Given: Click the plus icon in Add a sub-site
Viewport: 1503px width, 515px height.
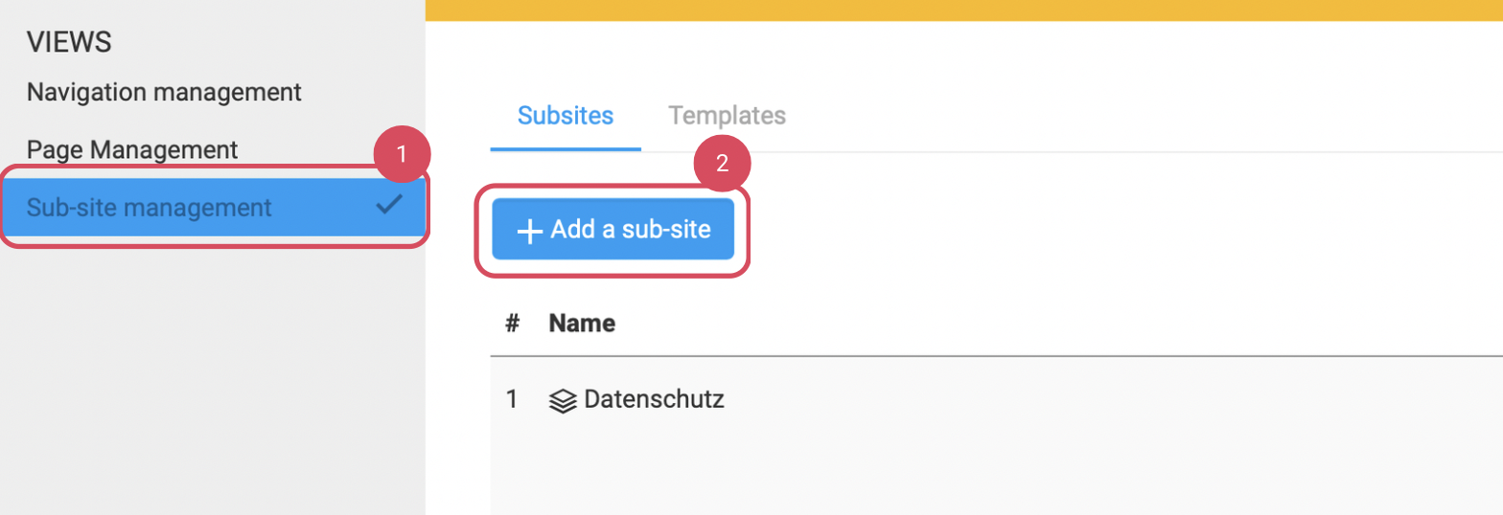Looking at the screenshot, I should (529, 232).
